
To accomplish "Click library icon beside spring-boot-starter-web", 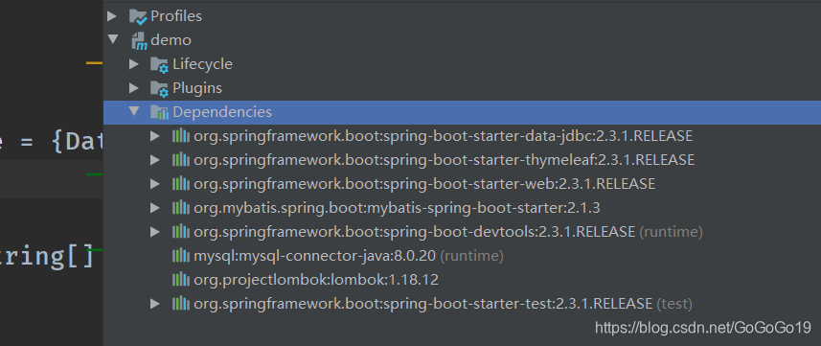I will click(181, 184).
